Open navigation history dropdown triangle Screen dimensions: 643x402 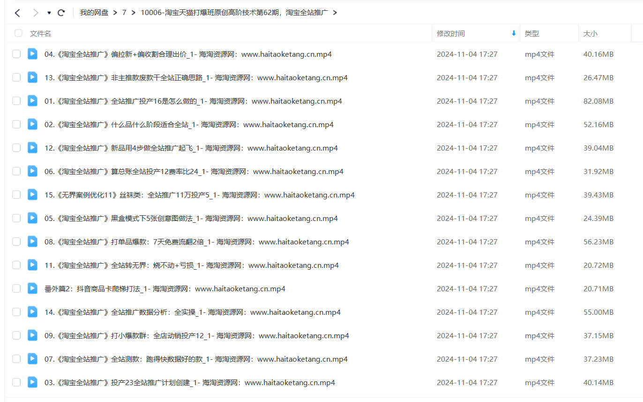tap(49, 13)
